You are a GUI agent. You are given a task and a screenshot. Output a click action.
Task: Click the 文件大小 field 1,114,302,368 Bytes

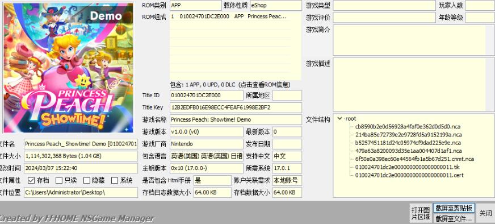point(81,156)
